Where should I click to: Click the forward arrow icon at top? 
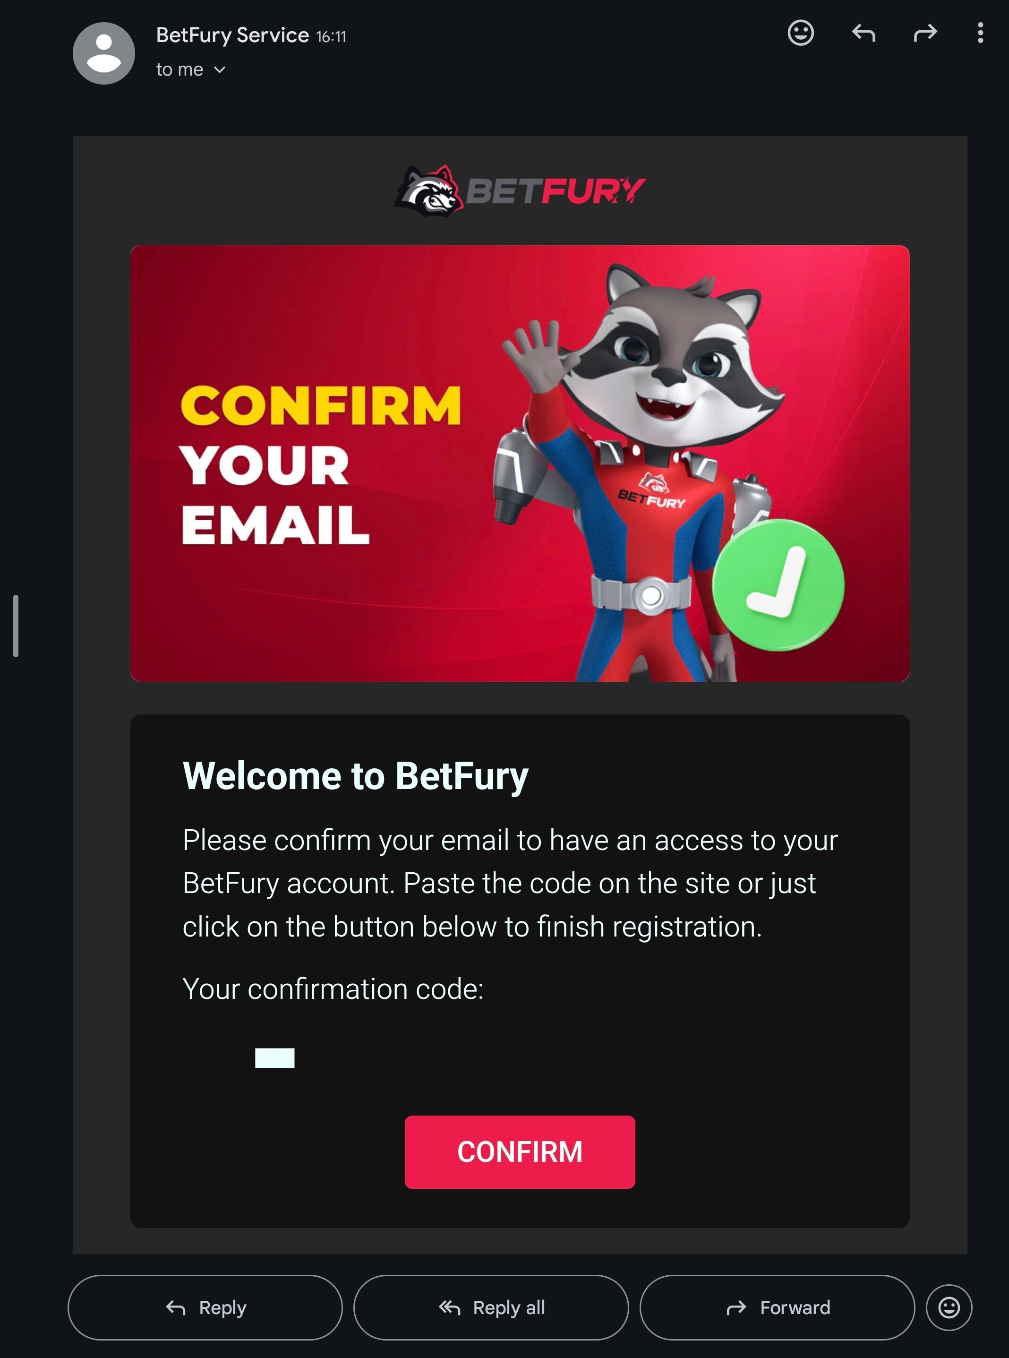click(925, 33)
